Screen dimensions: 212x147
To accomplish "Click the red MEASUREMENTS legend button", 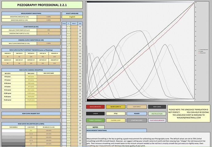I will click(x=95, y=107).
